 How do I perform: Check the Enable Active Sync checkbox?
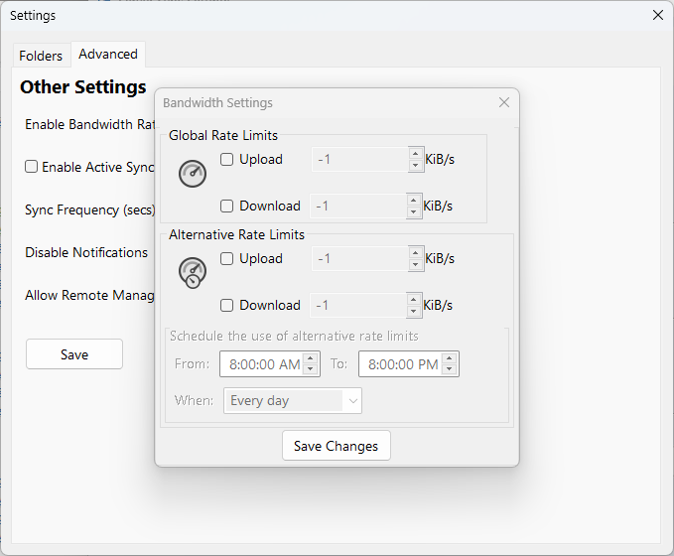(32, 167)
